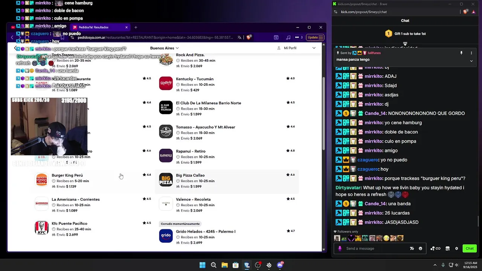Click the kick.com popout address bar
This screenshot has height=271, width=482.
pyautogui.click(x=364, y=12)
